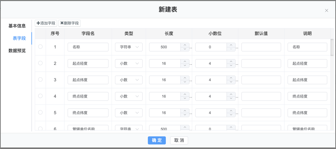Open the 字符串 type dropdown in row 1
Image resolution: width=336 pixels, height=149 pixels.
pos(129,47)
